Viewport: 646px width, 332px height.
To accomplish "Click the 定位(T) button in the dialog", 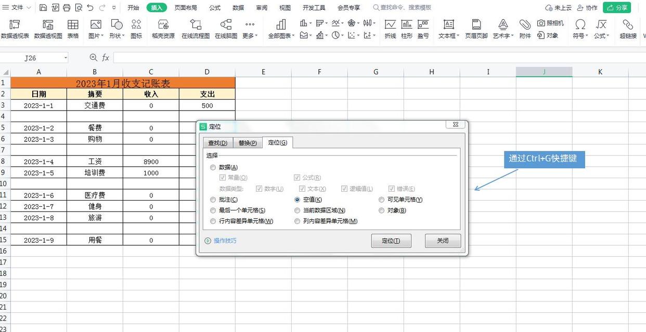I will pos(391,241).
